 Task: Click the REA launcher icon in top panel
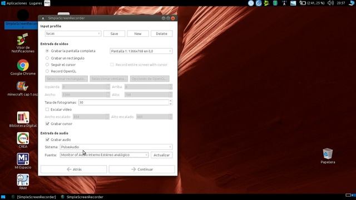click(x=47, y=3)
